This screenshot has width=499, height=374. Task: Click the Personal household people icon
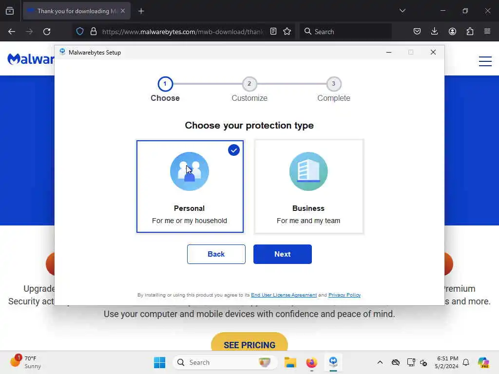190,171
